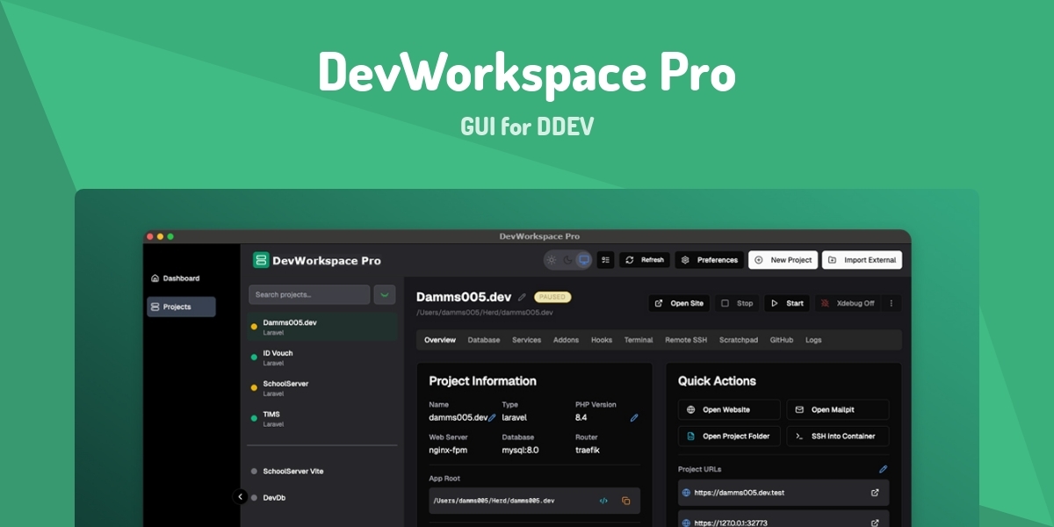Image resolution: width=1054 pixels, height=527 pixels.
Task: Open more options three-dot menu
Action: [x=892, y=303]
